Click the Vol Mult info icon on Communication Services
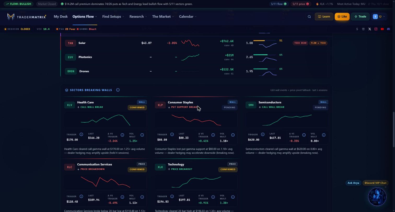 142,197
